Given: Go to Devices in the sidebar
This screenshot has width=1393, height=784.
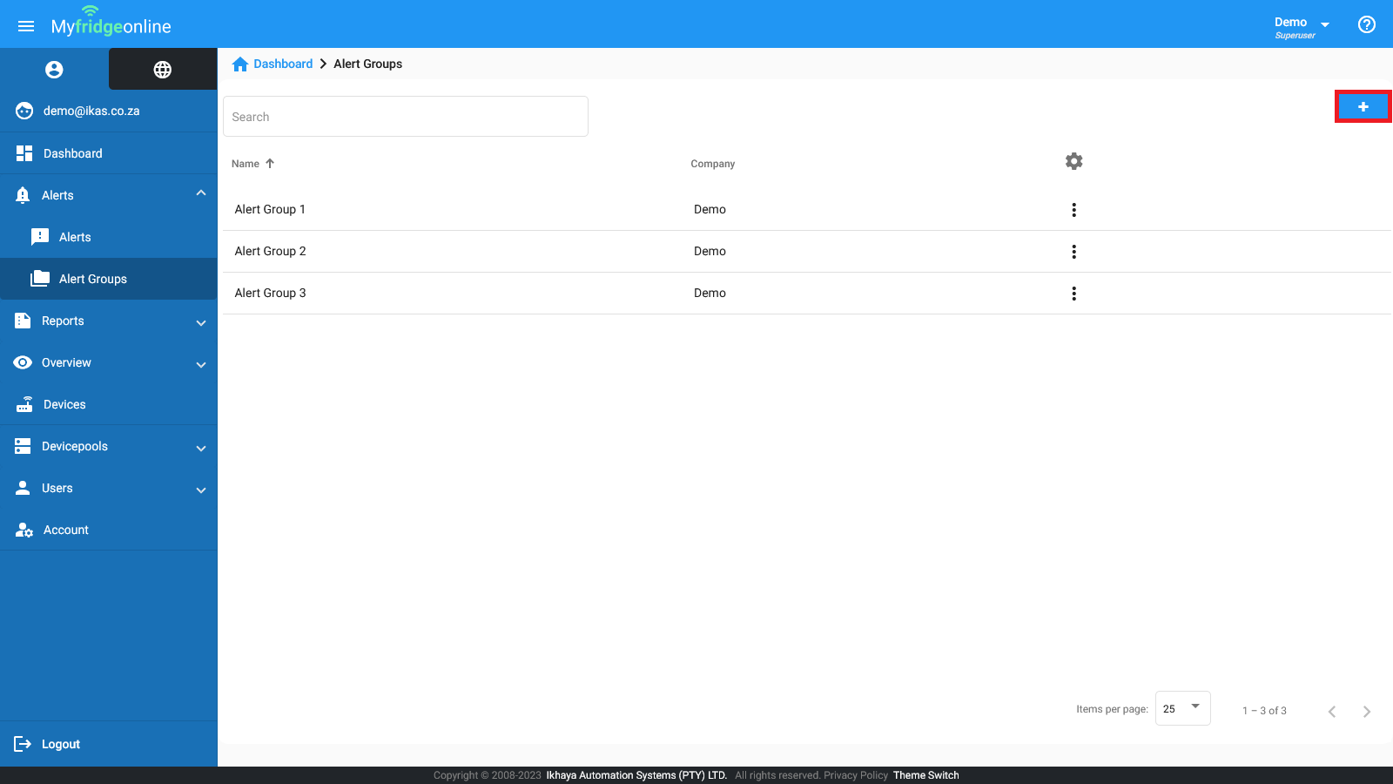Looking at the screenshot, I should coord(64,404).
